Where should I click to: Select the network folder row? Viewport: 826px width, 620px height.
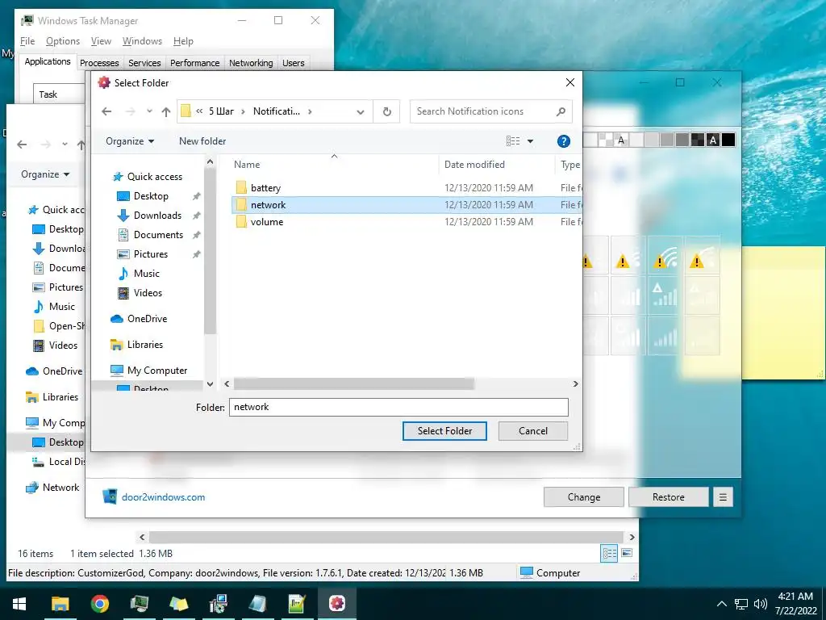point(407,204)
